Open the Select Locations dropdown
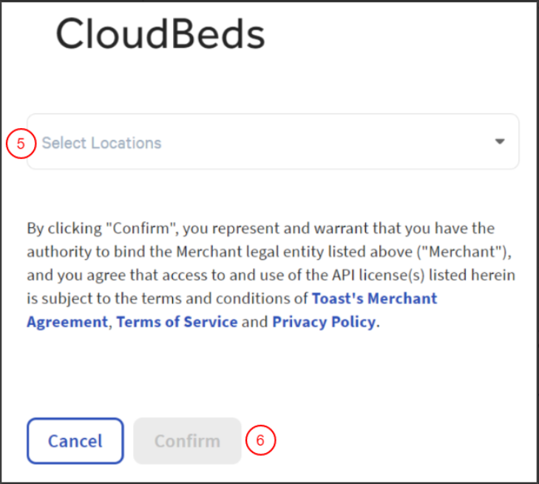Image resolution: width=539 pixels, height=484 pixels. [273, 141]
